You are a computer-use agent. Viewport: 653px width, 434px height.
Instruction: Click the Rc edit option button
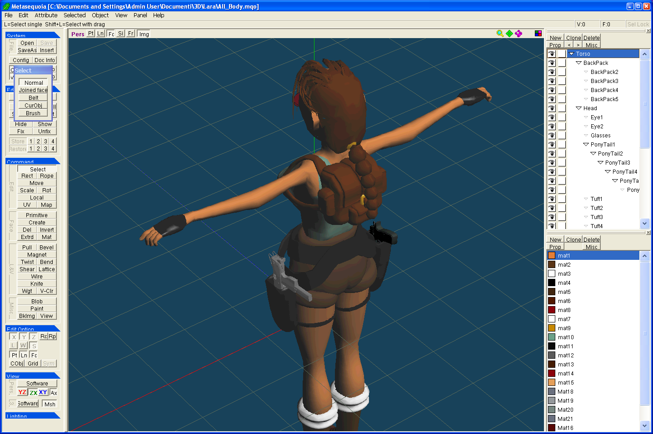click(x=44, y=336)
